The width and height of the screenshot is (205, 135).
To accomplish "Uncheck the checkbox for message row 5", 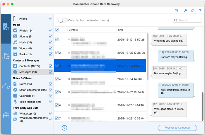I will coord(57,92).
